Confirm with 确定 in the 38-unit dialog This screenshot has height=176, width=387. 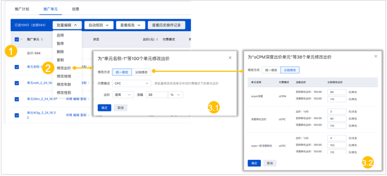tap(254, 163)
